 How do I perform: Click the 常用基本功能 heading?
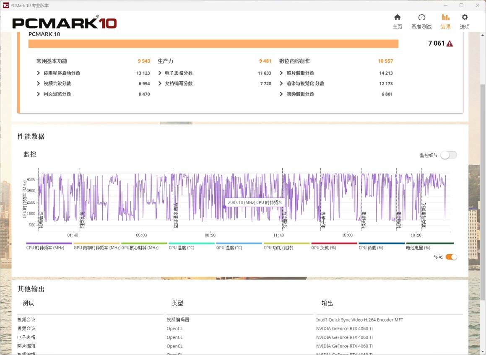coord(52,61)
